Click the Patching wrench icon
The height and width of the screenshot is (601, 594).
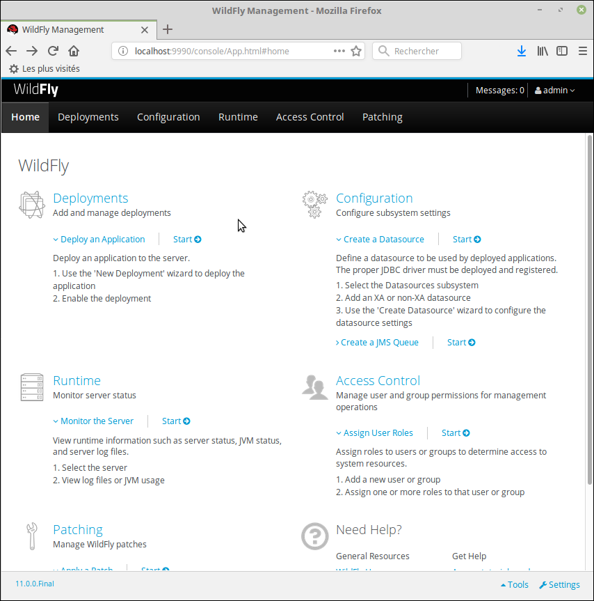pos(31,536)
